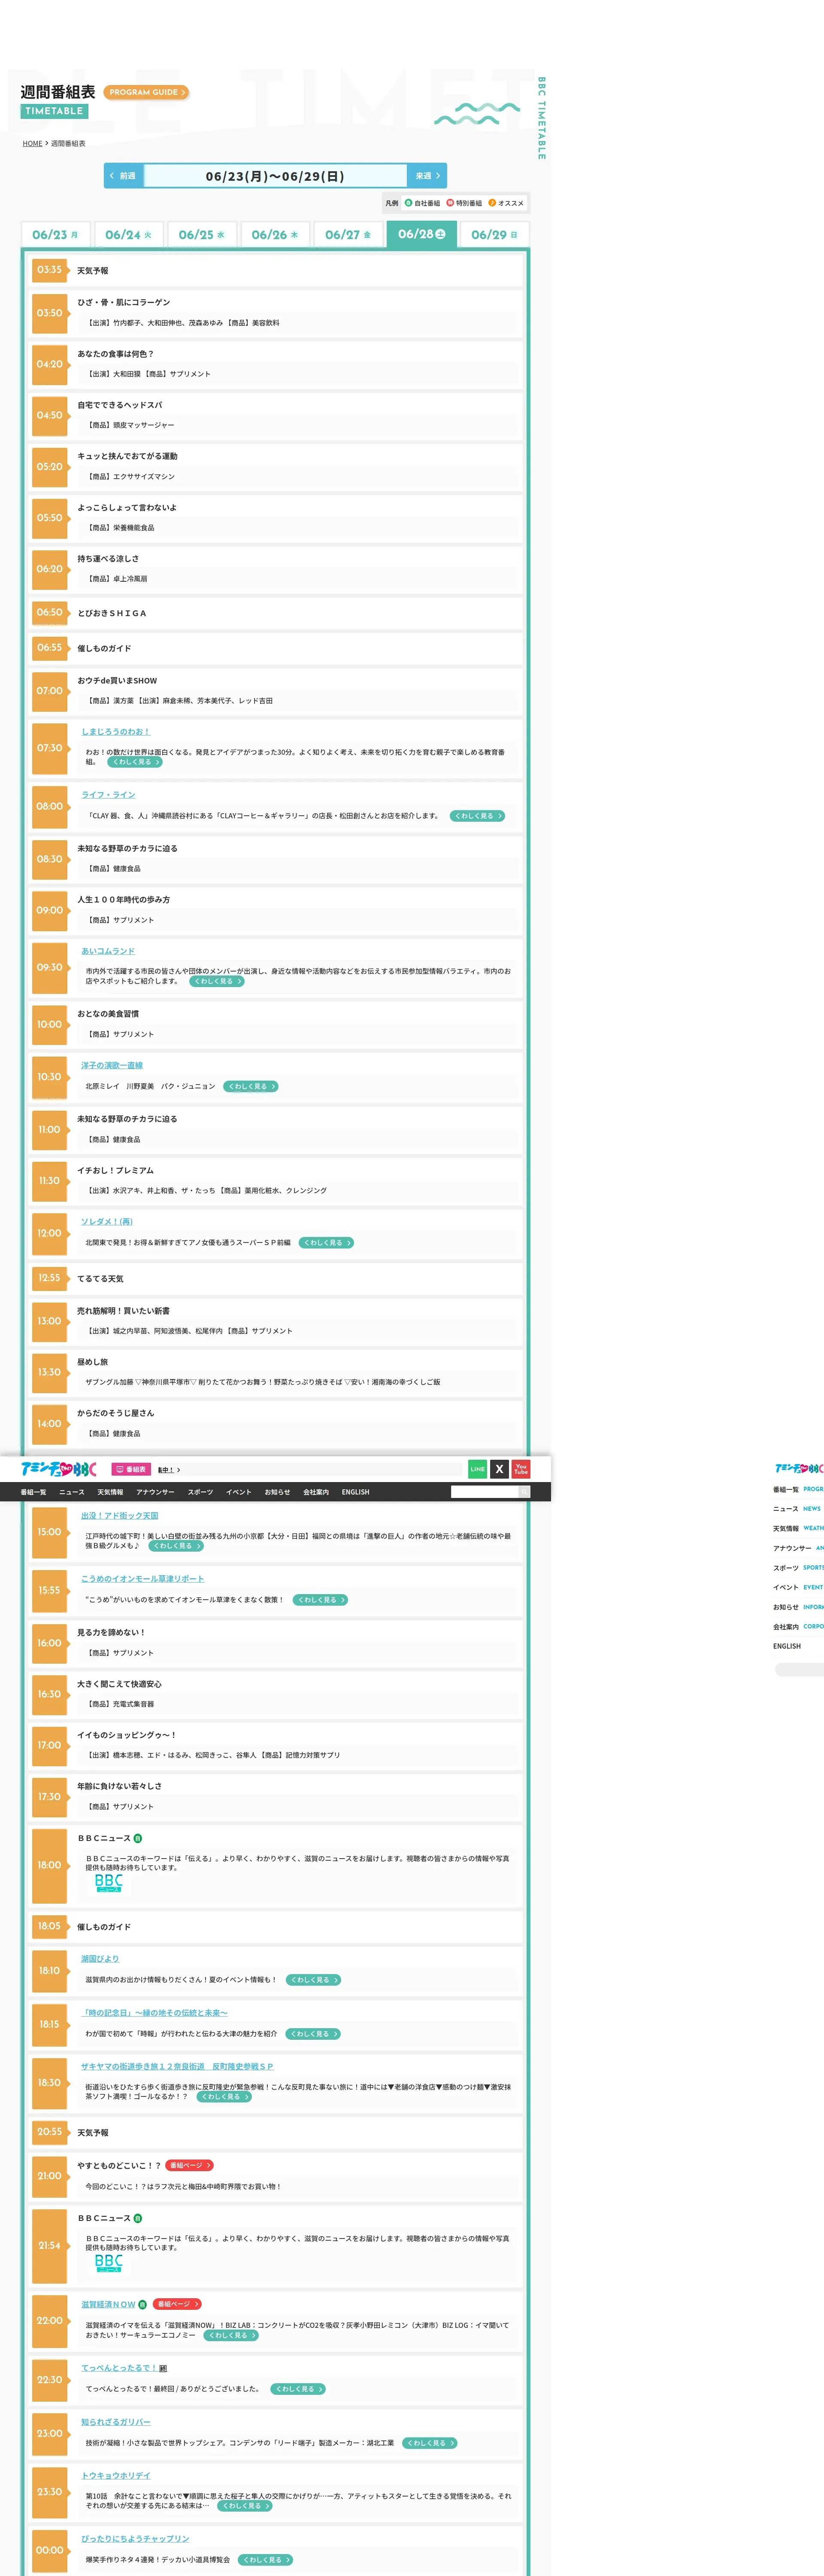Click red 番組ページ beside 滋賀経済NOW
Image resolution: width=824 pixels, height=2576 pixels.
[177, 2304]
